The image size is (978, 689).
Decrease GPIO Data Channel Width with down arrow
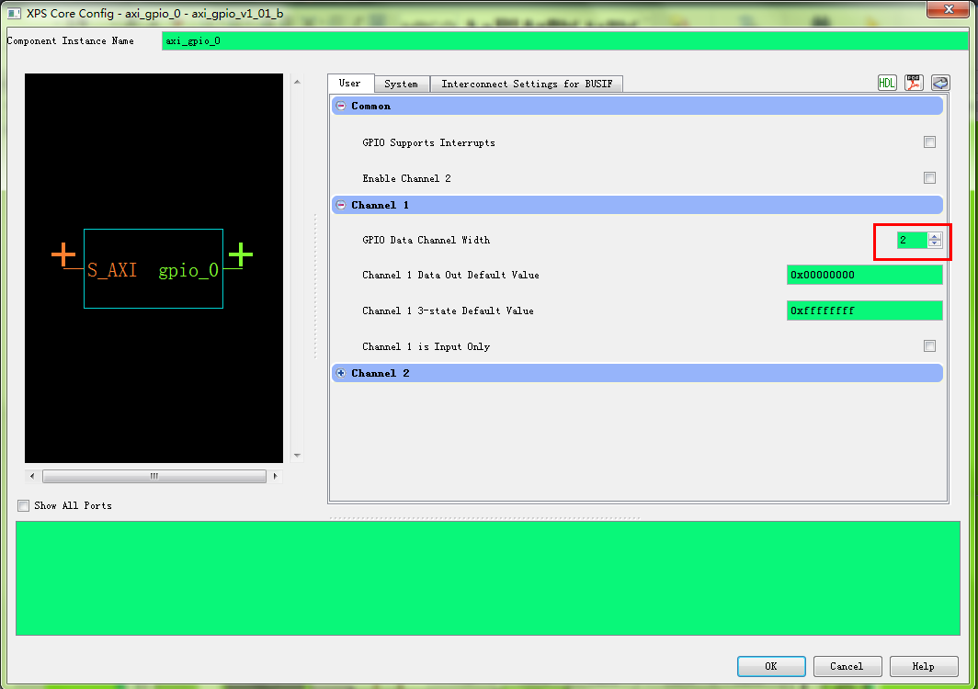tap(935, 244)
